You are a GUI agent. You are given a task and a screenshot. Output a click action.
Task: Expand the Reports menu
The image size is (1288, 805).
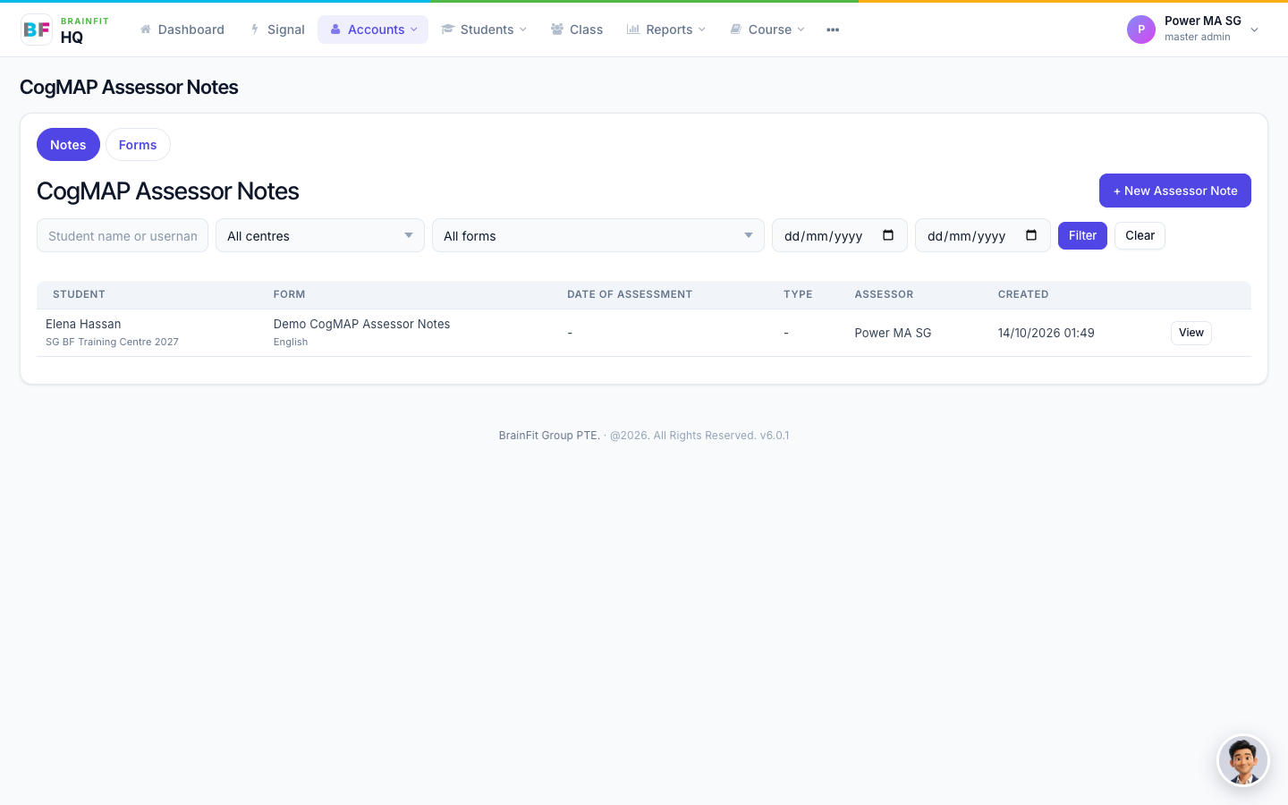[666, 30]
